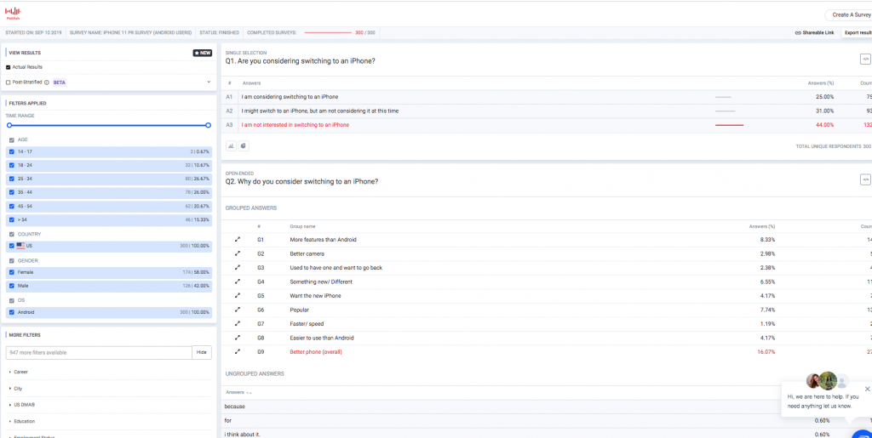Uncheck the 25 - 34 age filter
Screen dimensions: 872x438
pyautogui.click(x=12, y=179)
